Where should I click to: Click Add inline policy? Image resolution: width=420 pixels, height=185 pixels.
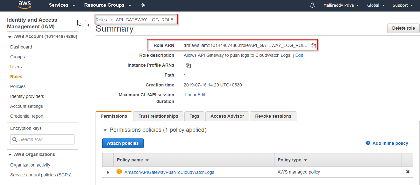tap(387, 143)
